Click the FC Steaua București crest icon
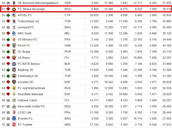This screenshot has height=128, width=172. (14, 9)
